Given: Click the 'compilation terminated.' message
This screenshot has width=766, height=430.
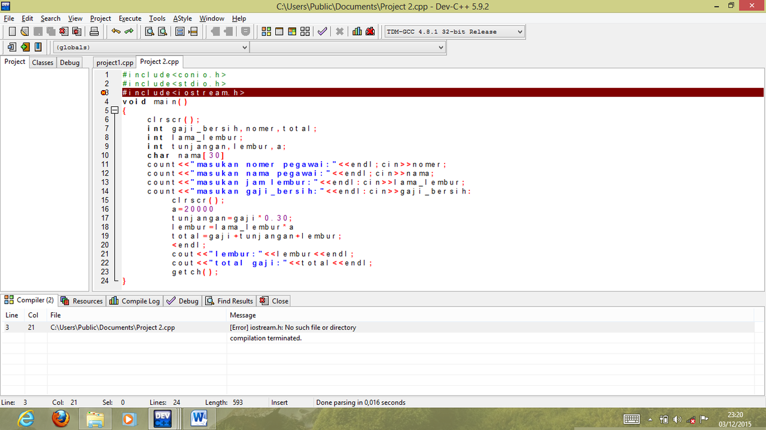Looking at the screenshot, I should [x=266, y=338].
